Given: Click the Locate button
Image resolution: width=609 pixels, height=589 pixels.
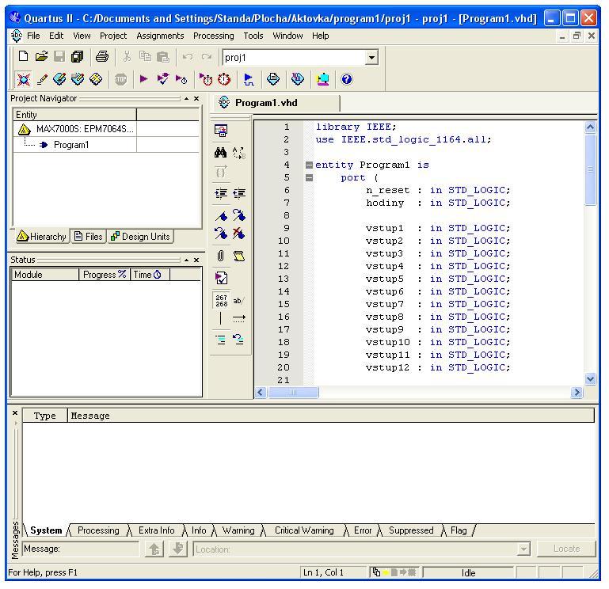Looking at the screenshot, I should [566, 549].
